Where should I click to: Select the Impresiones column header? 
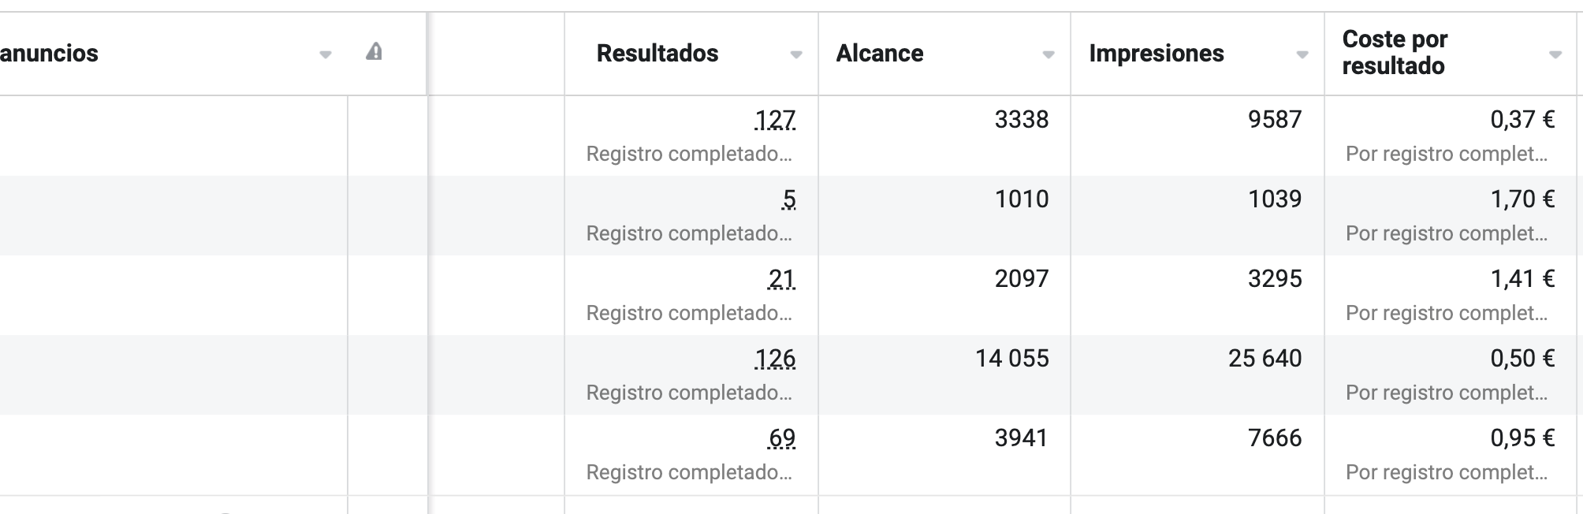pos(1157,53)
